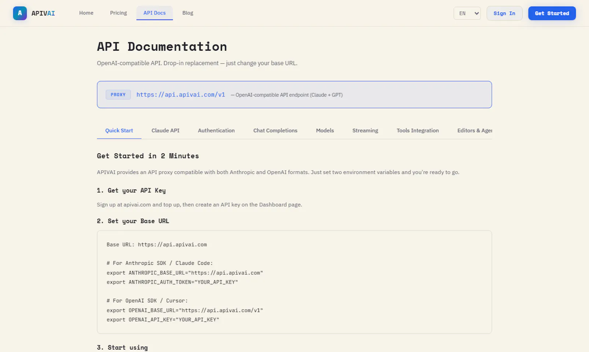Click the export OPENAI_API_KEY code line

[163, 320]
